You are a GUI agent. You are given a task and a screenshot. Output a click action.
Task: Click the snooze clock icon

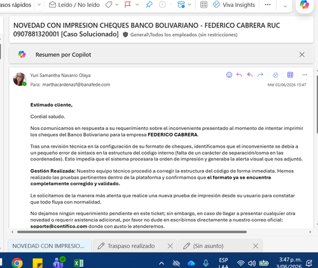pyautogui.click(x=162, y=4)
